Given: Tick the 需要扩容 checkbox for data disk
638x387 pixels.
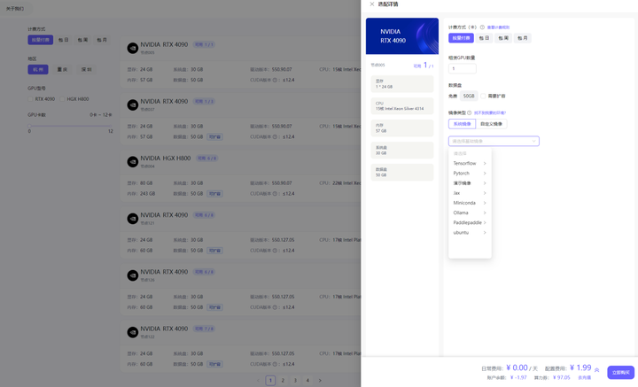Looking at the screenshot, I should point(483,96).
